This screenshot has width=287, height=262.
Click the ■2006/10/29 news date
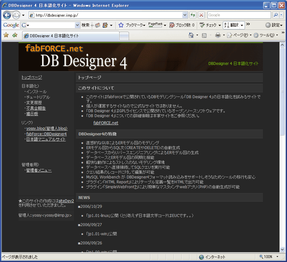tap(90, 207)
